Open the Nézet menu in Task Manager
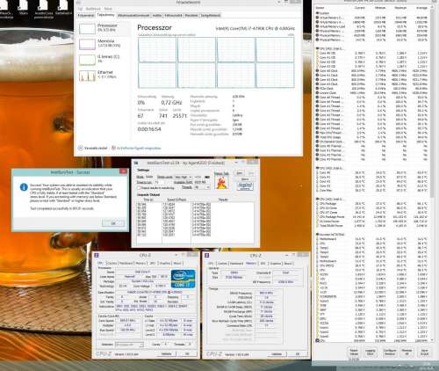439x371 pixels. pos(108,9)
